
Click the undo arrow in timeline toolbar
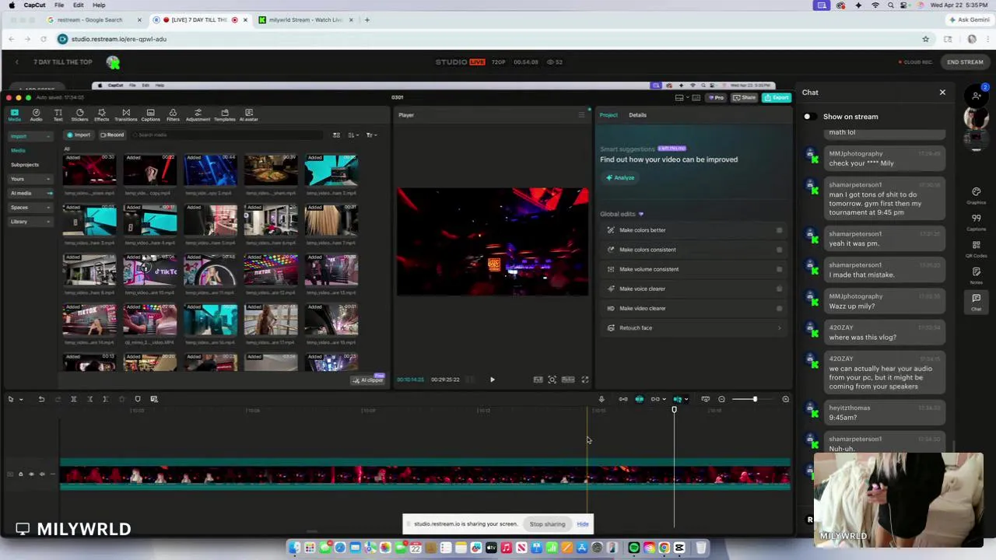tap(41, 399)
